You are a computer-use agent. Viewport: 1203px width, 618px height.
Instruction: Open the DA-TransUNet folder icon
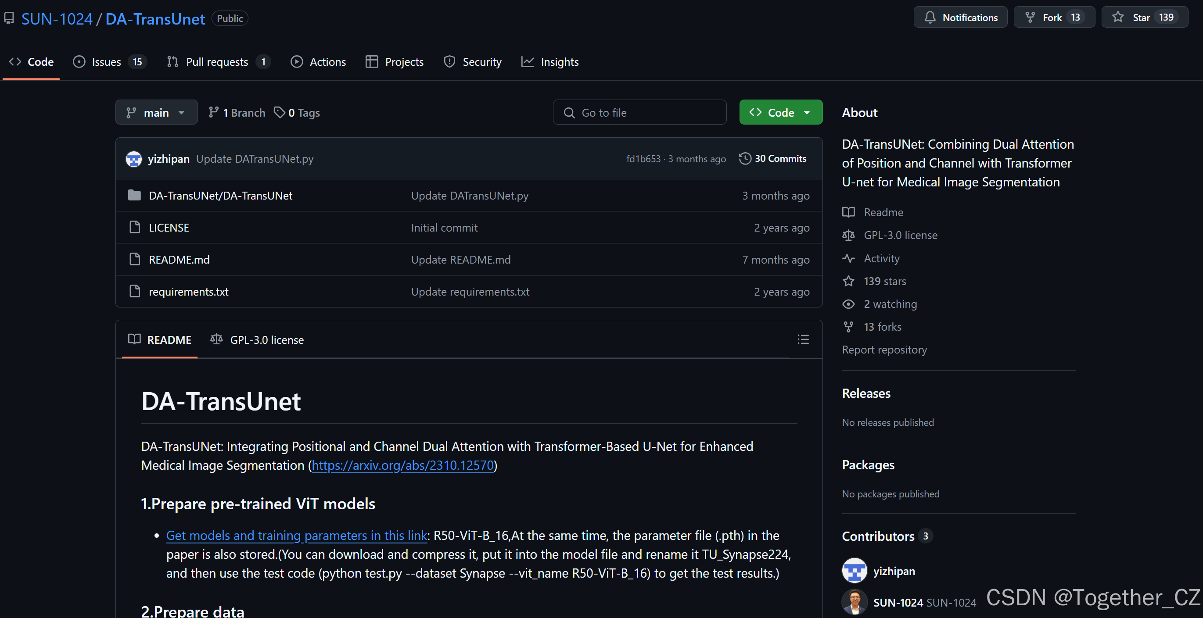134,195
